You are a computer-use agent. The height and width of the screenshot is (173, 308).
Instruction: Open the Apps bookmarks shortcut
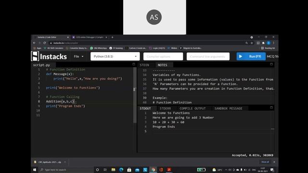[x=38, y=48]
